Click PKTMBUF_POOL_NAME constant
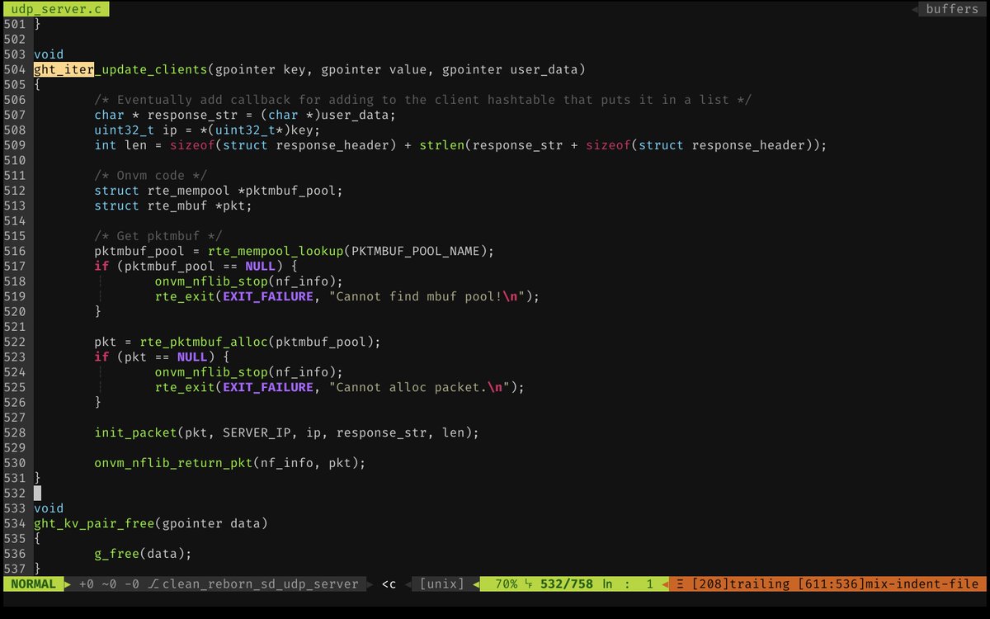The image size is (990, 619). (x=415, y=251)
